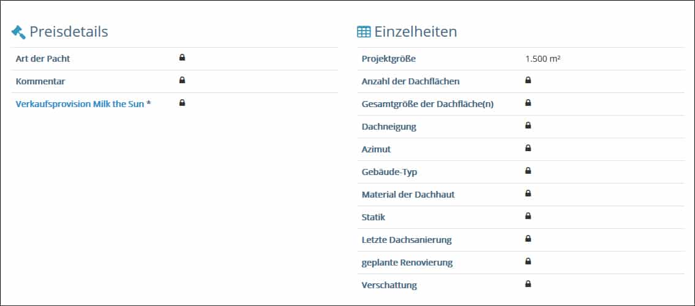Screen dimensions: 695x306
Task: Click the lock icon beside Azimut
Action: (528, 148)
